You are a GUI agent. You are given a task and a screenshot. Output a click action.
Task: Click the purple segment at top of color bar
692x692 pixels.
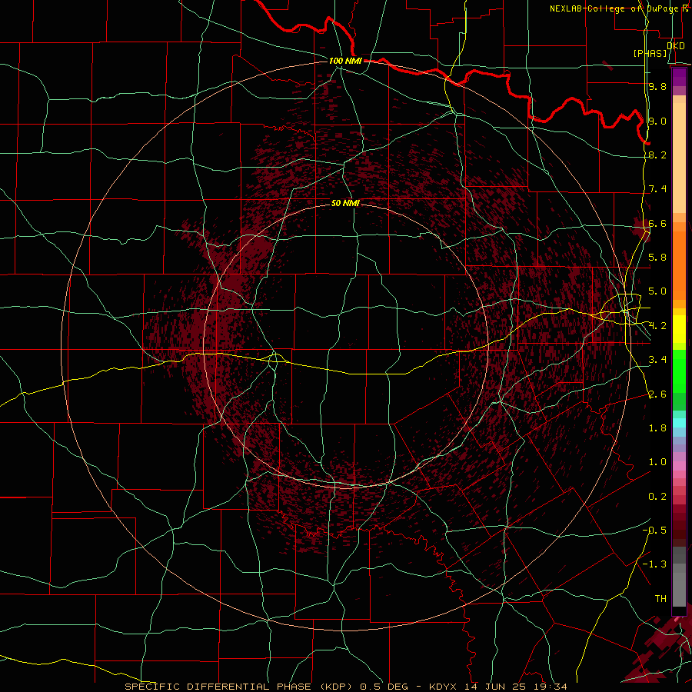tap(679, 77)
